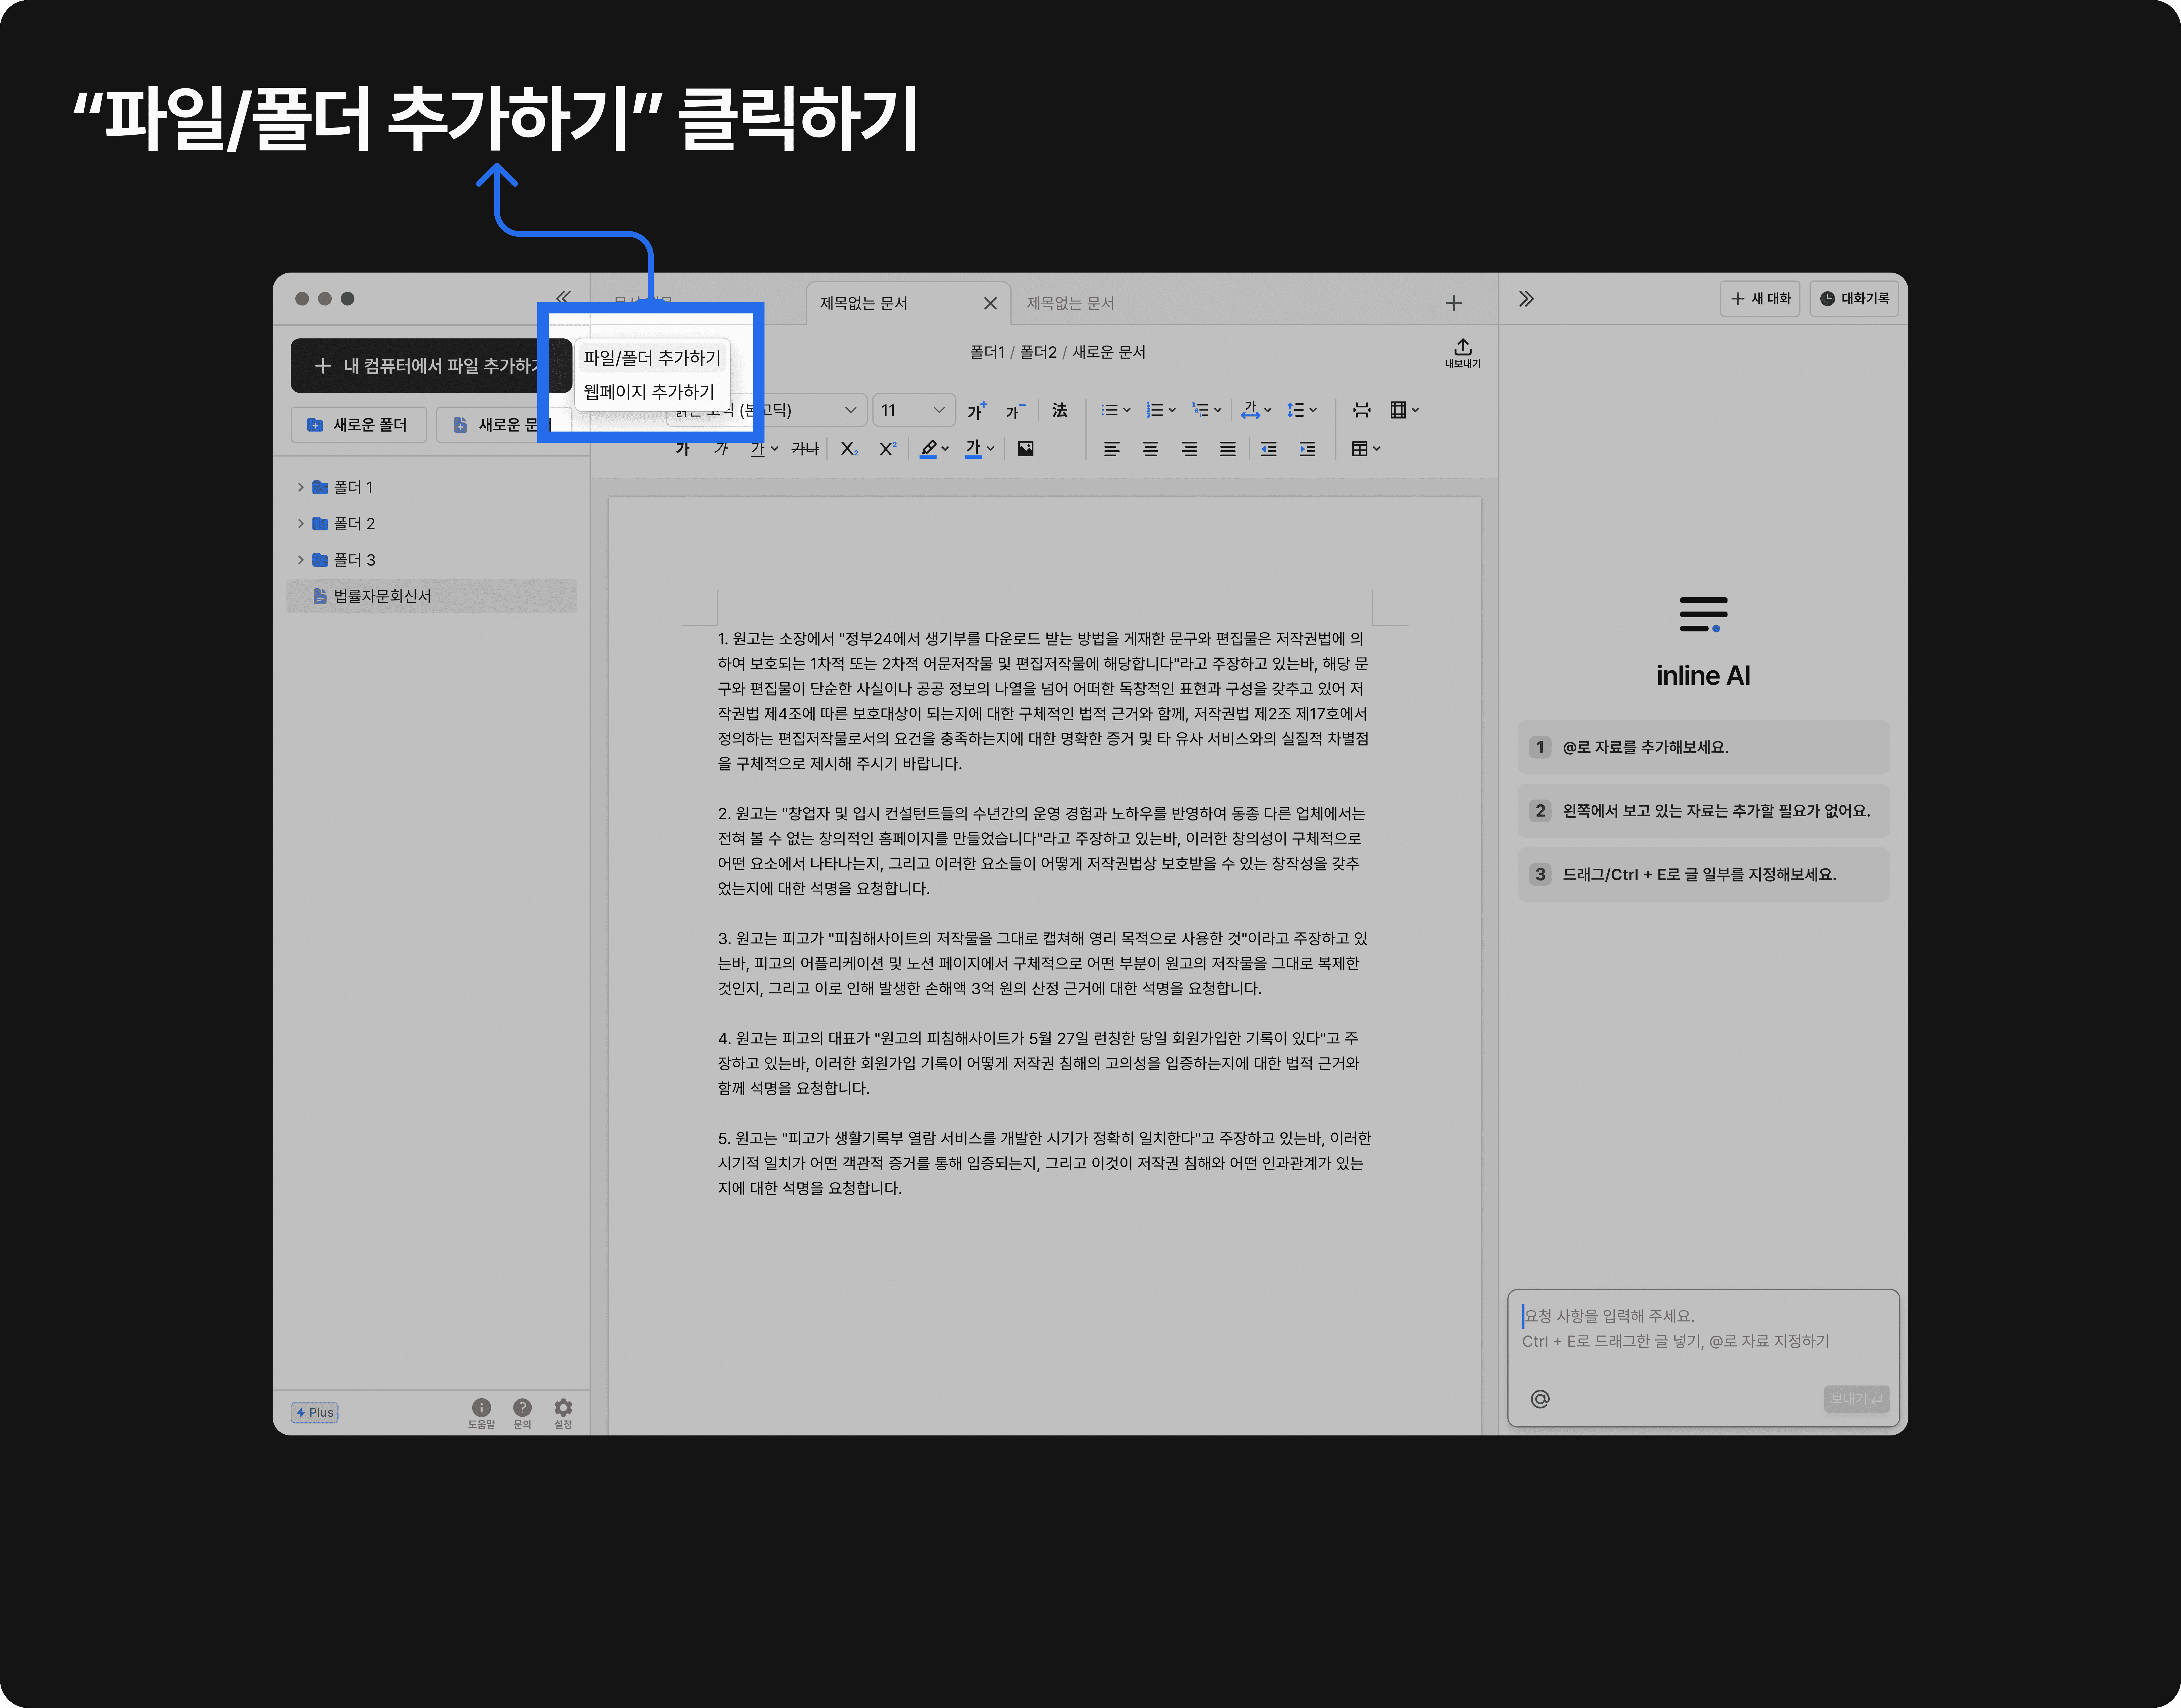Click tip card '@로 자료를 추가해보세요.'
Viewport: 2181px width, 1708px height.
click(1703, 747)
